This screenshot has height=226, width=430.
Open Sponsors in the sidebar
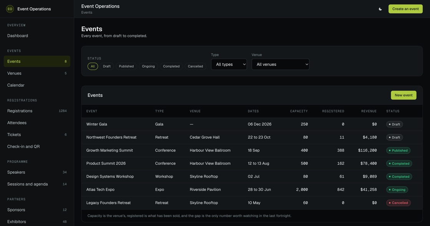click(x=37, y=210)
